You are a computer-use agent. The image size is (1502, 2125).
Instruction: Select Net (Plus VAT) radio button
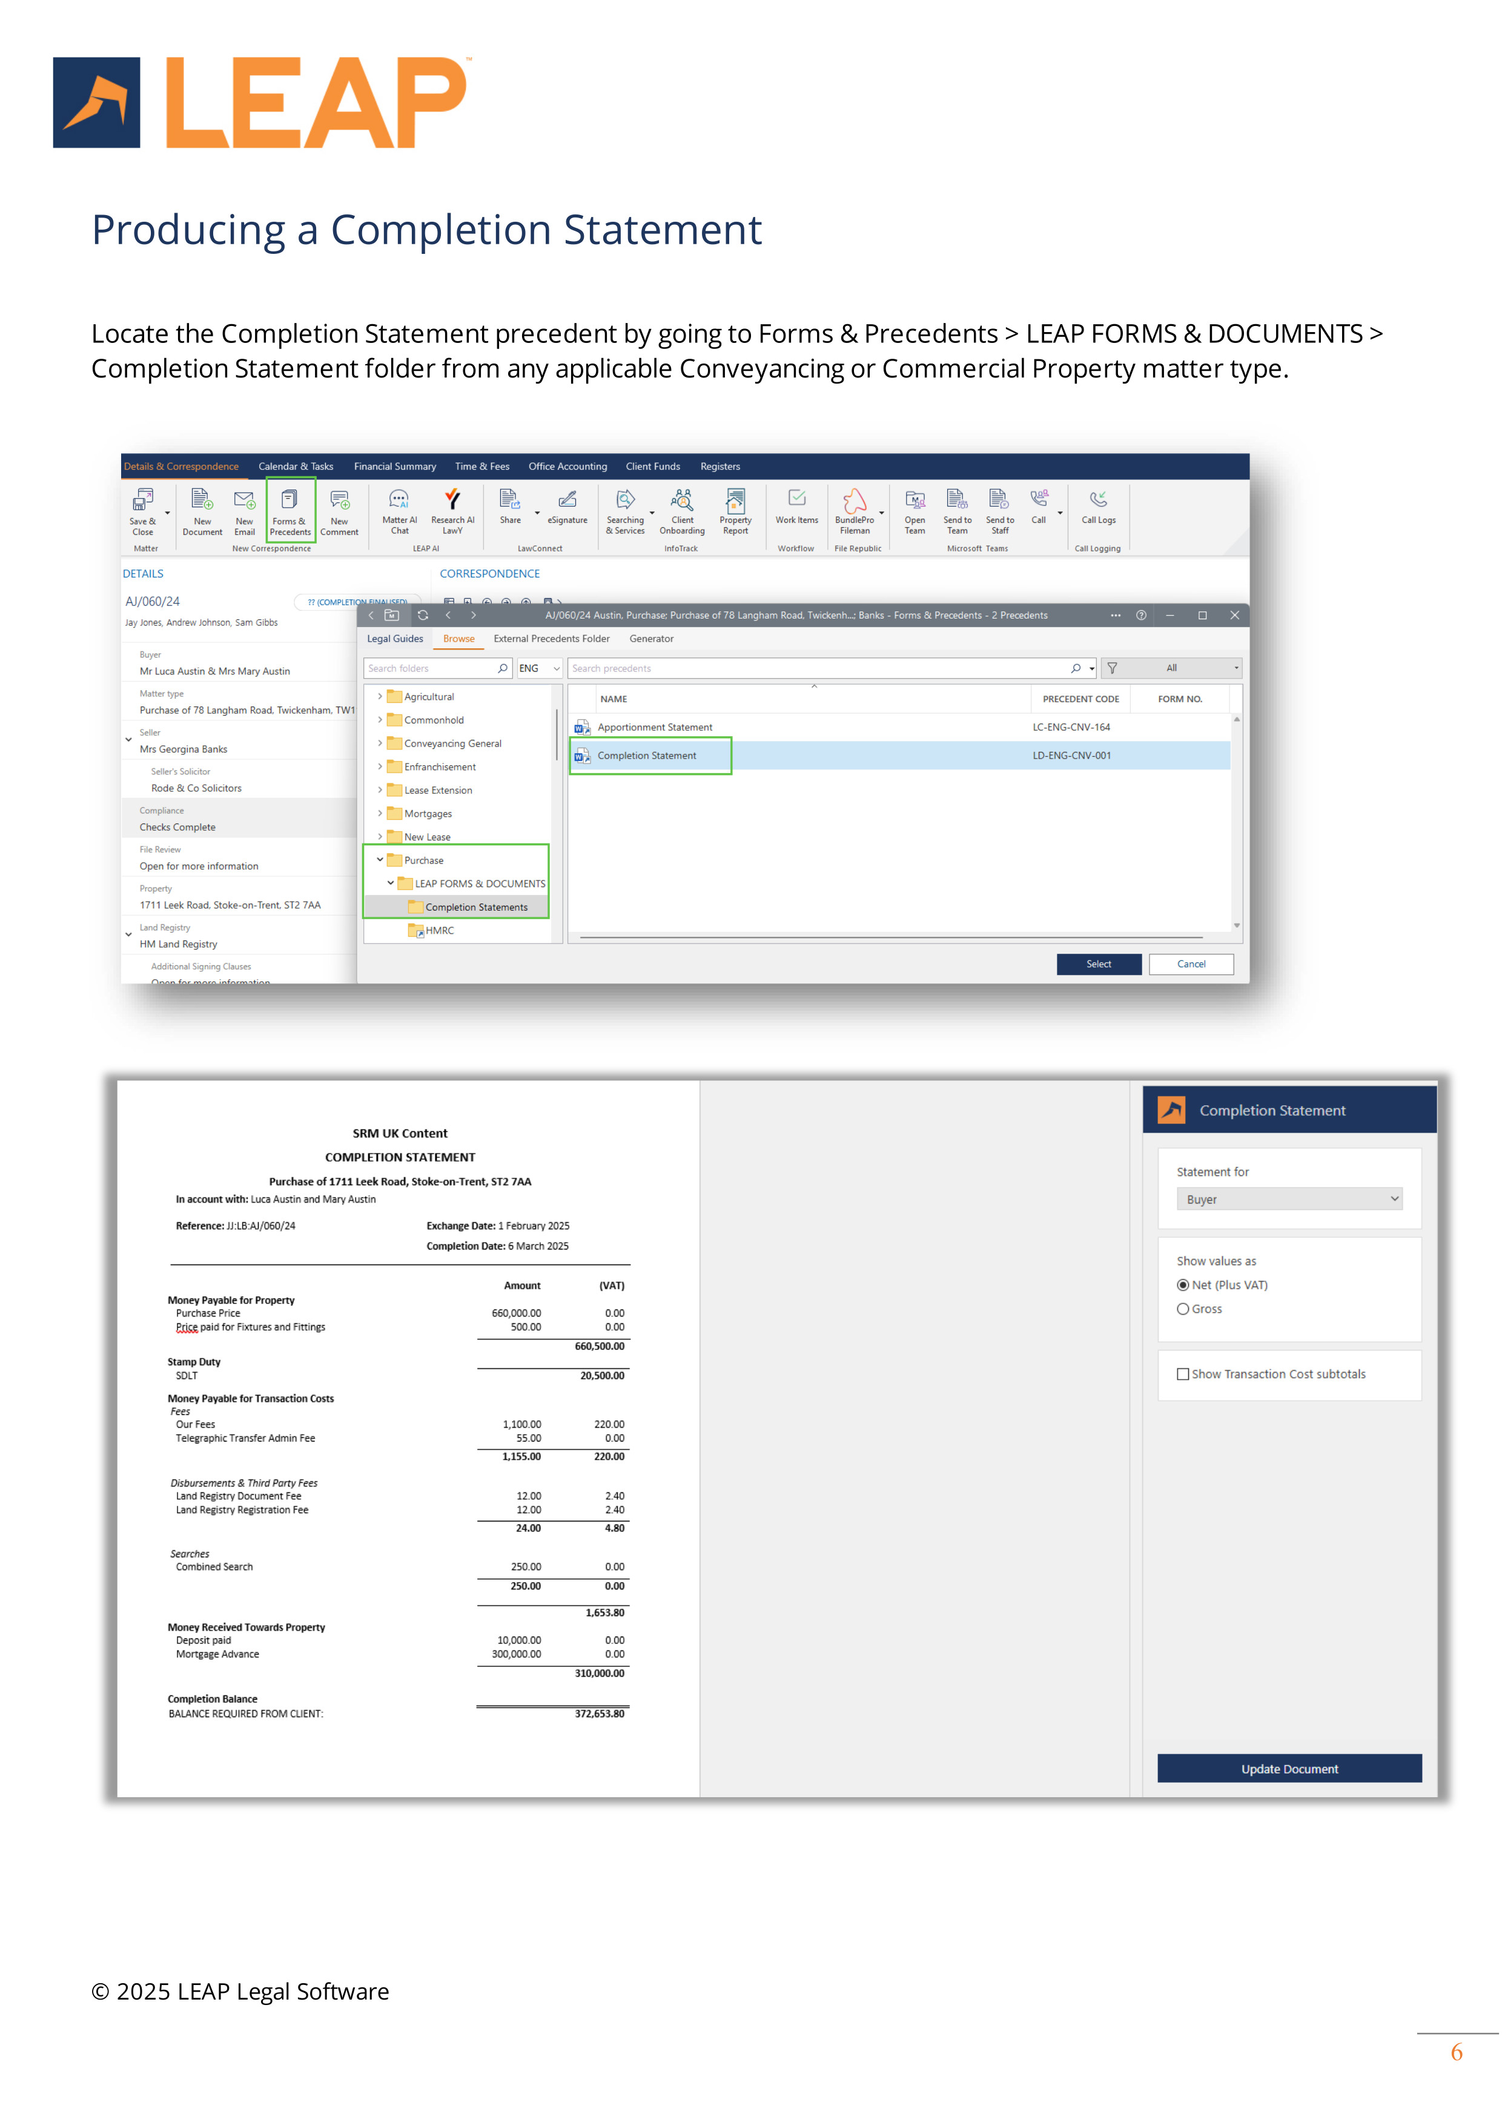(1183, 1285)
